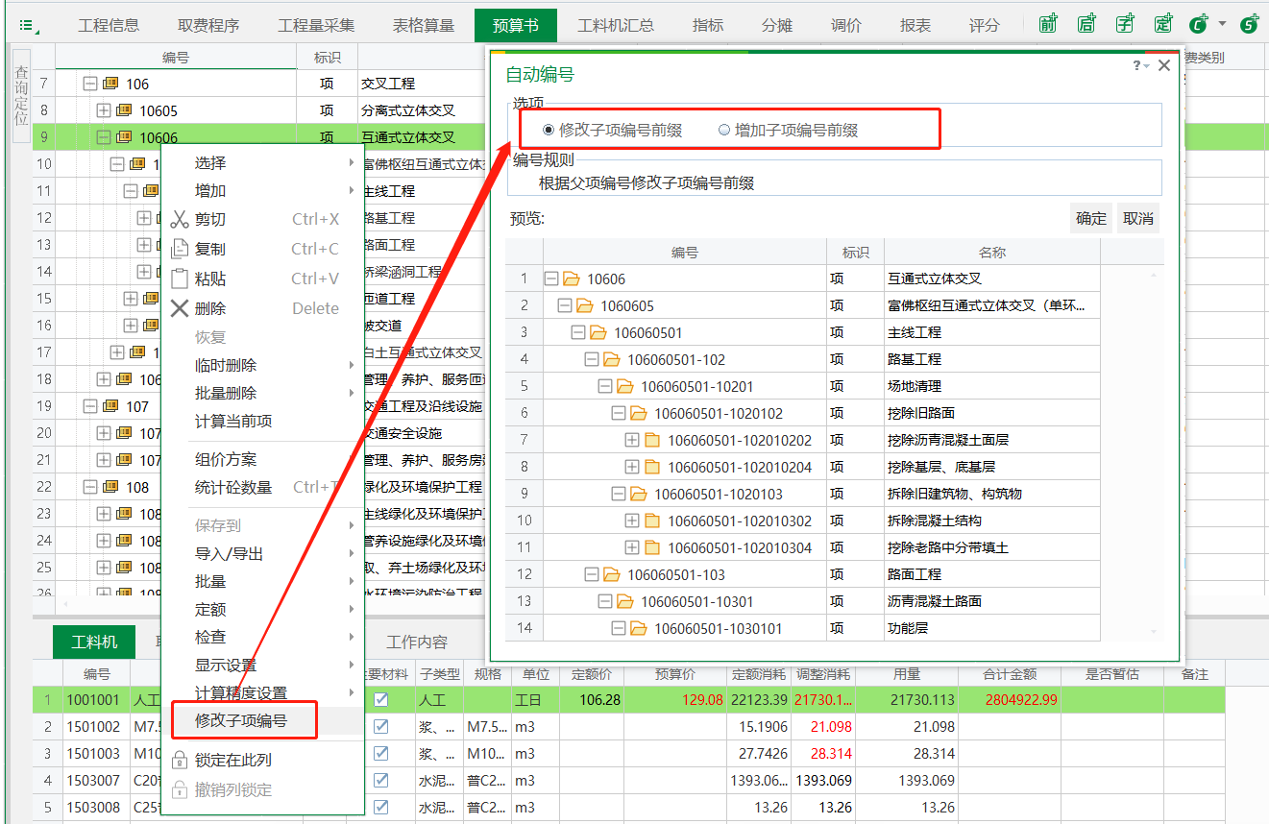This screenshot has width=1269, height=824.
Task: Open dropdown arrow next to C+ icon
Action: coord(1222,24)
